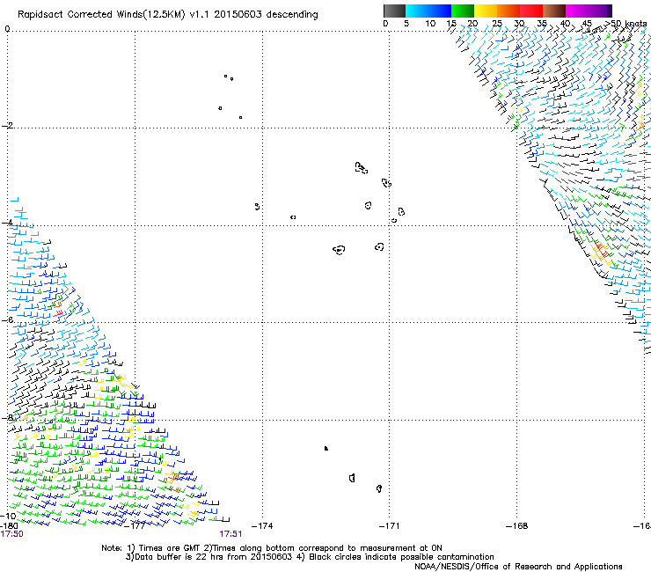
Task: Select note '3)Data buffer is 22 hrs from 20150603'
Action: coord(208,557)
